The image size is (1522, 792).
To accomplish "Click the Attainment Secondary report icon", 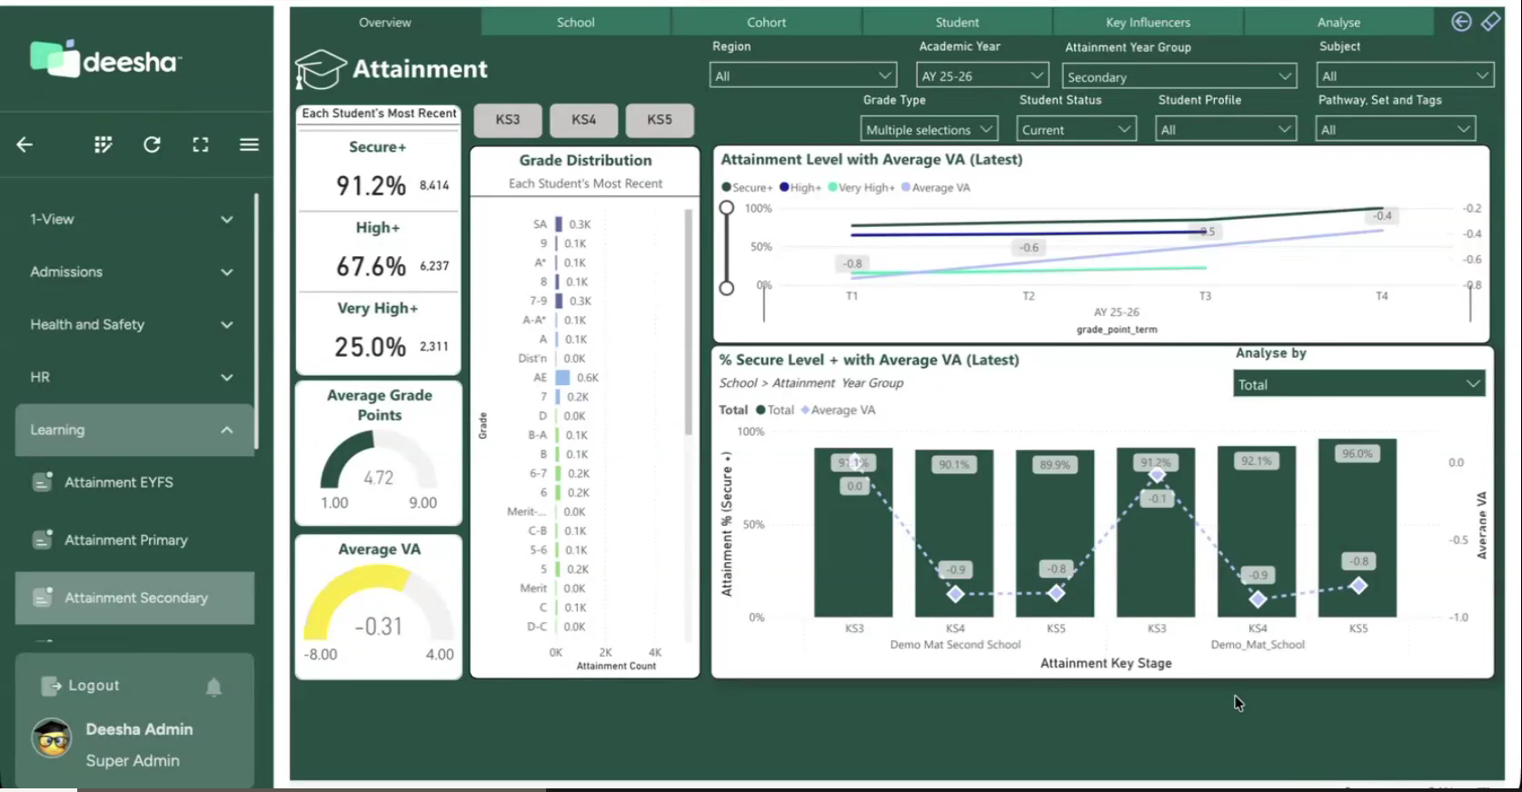I will point(43,597).
